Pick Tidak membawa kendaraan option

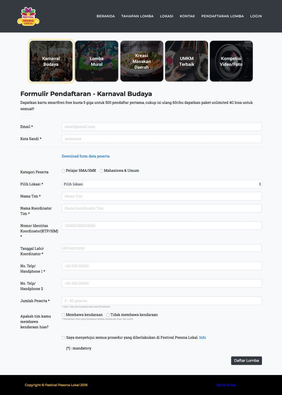click(108, 315)
